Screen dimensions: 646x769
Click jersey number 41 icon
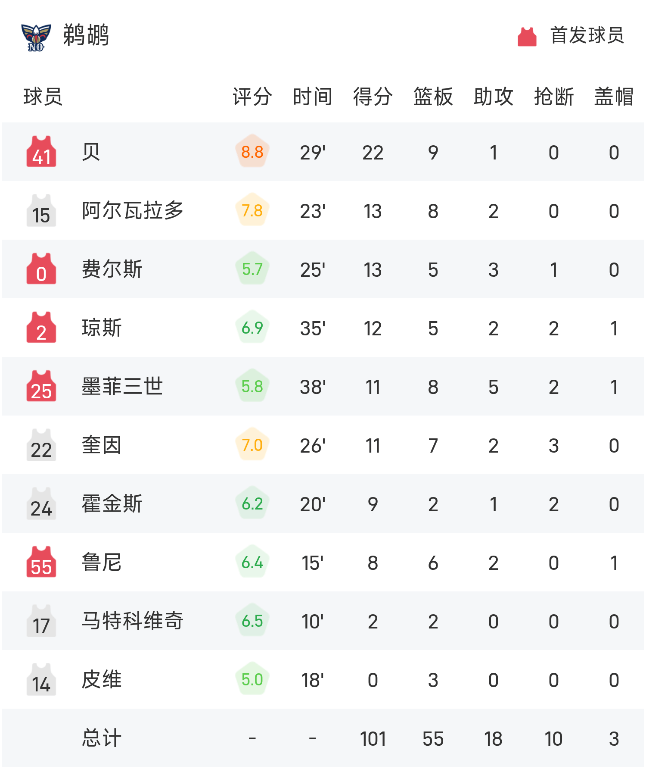[41, 152]
